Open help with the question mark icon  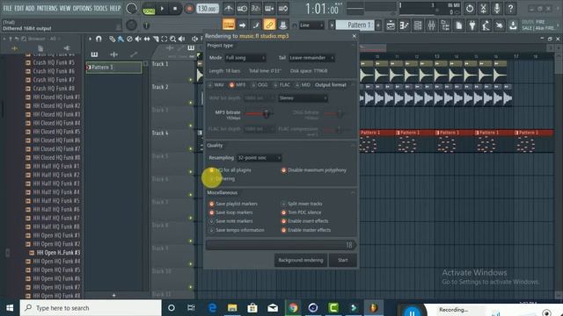[510, 8]
